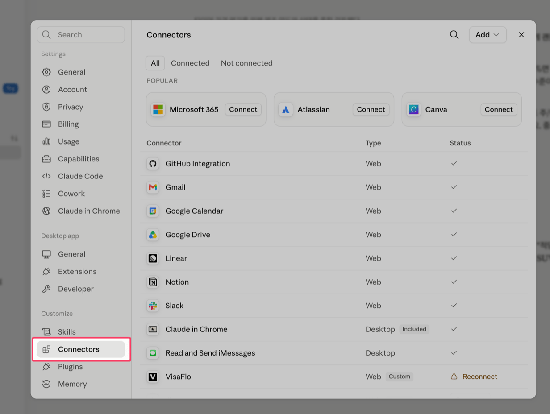Click the Included badge on Claude in Chrome
The height and width of the screenshot is (414, 550).
click(x=414, y=329)
